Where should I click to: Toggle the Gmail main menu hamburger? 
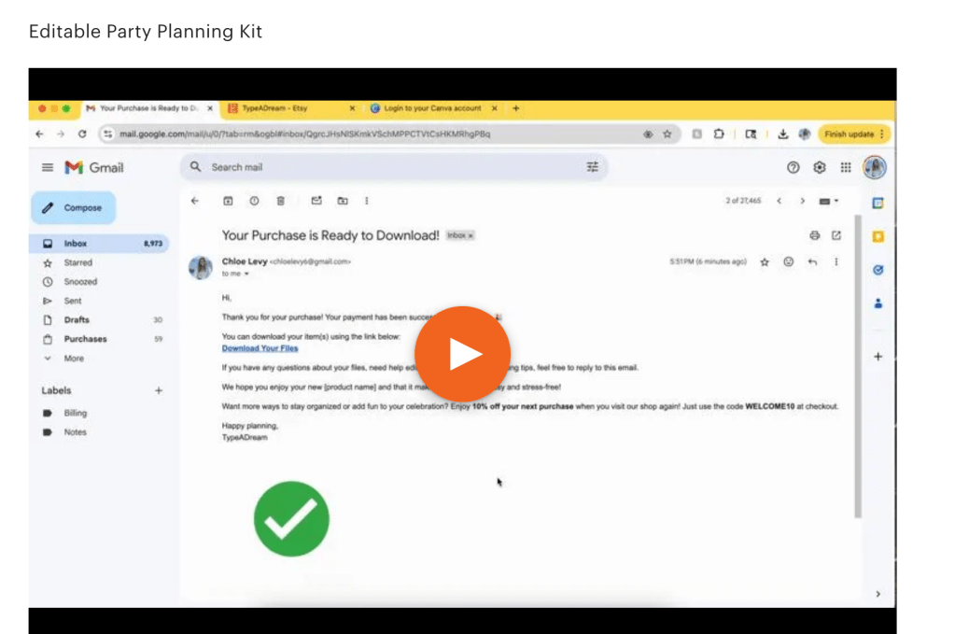point(48,167)
